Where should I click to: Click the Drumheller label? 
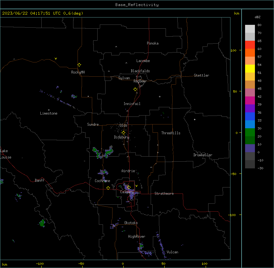coord(203,155)
